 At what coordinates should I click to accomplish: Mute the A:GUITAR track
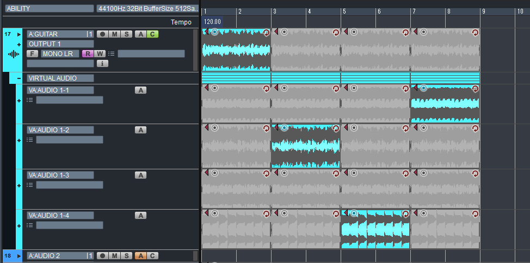click(115, 34)
